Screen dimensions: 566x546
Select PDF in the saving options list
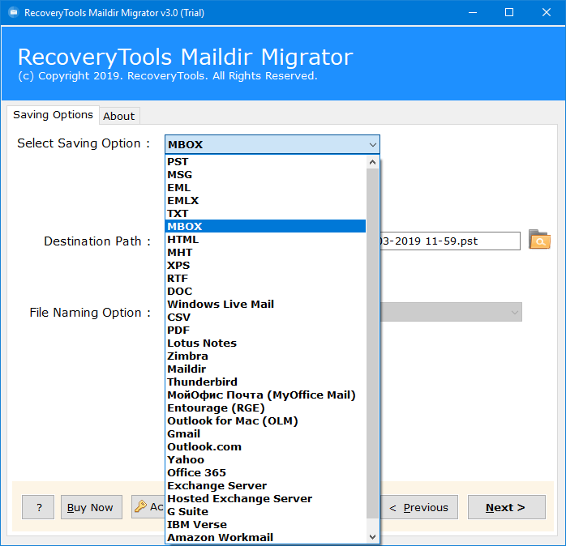click(178, 331)
